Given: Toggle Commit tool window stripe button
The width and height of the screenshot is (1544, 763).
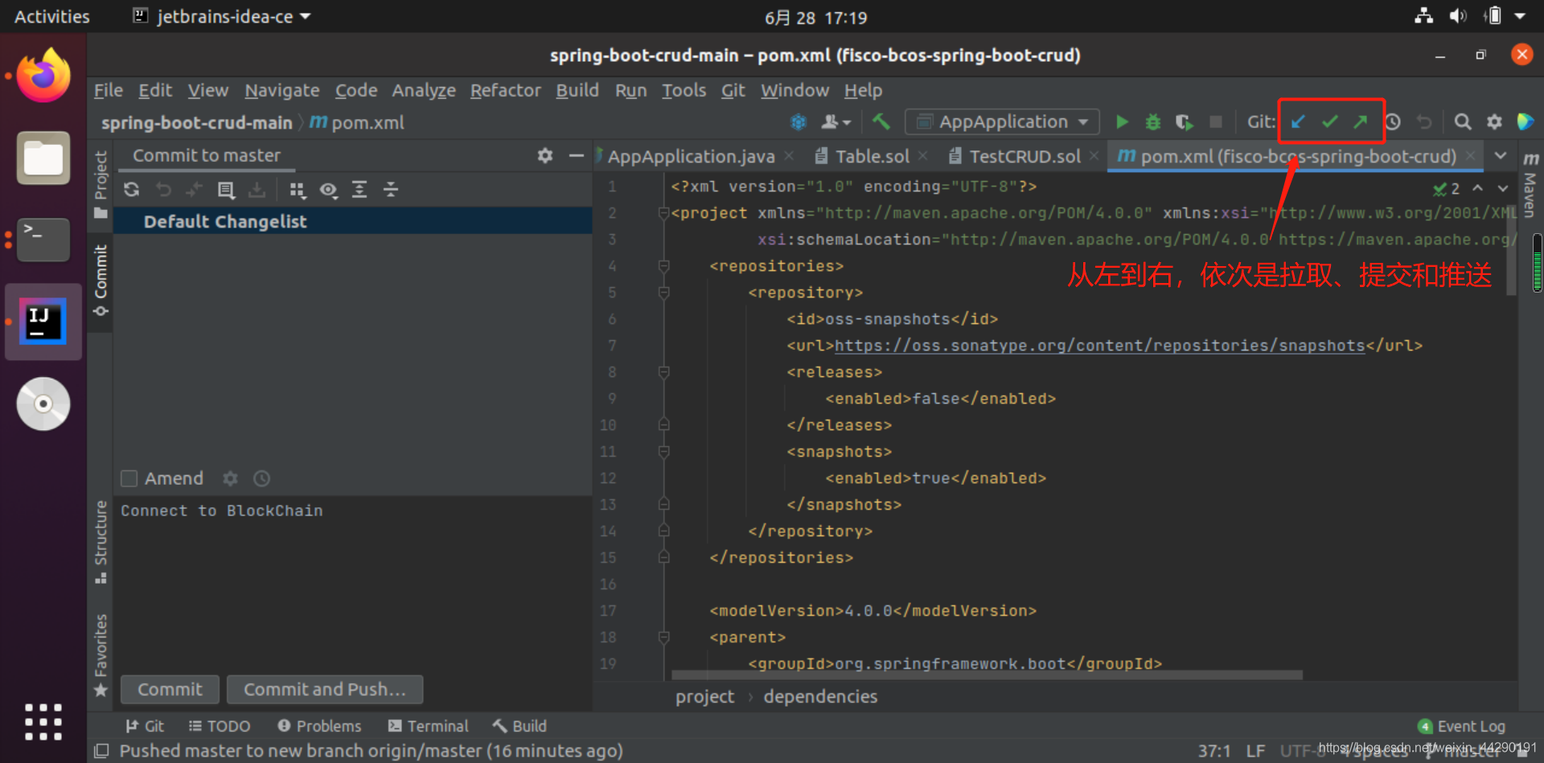Looking at the screenshot, I should (101, 280).
